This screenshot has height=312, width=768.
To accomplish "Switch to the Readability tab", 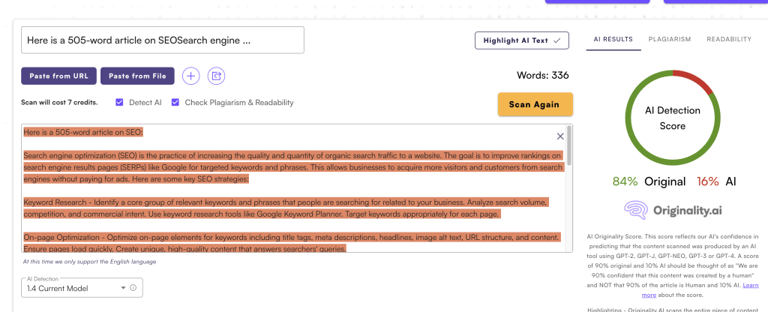I will tap(729, 39).
